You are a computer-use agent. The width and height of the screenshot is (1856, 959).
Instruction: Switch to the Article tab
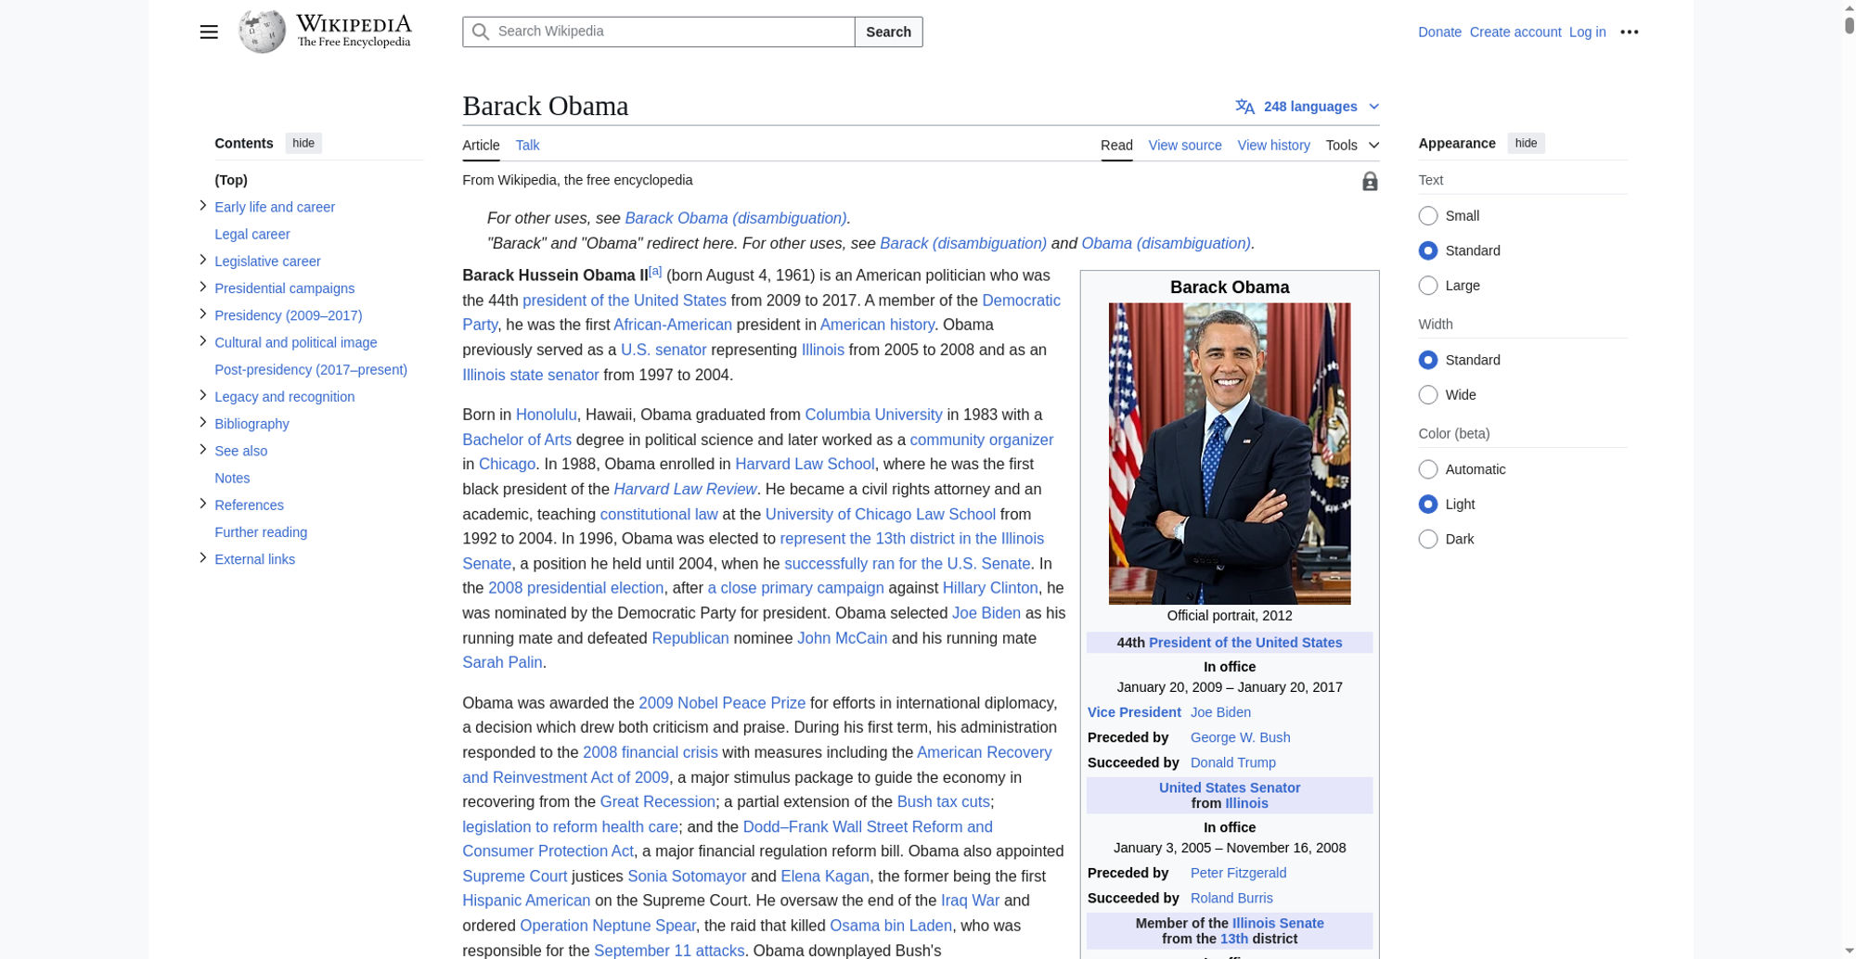coord(481,146)
